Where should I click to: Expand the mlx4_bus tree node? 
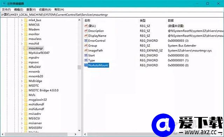(x=22, y=20)
